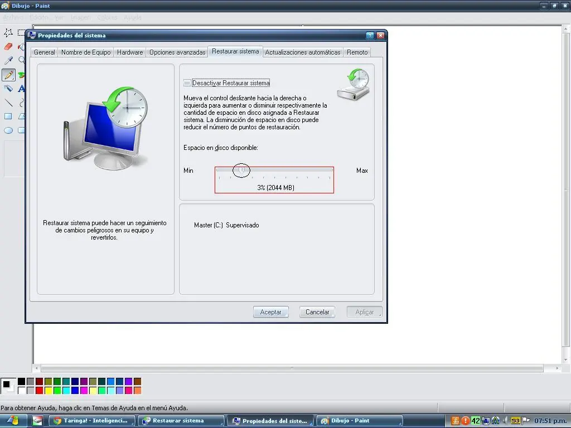This screenshot has width=571, height=428.
Task: Click the yellow S3 tray icon
Action: (515, 421)
